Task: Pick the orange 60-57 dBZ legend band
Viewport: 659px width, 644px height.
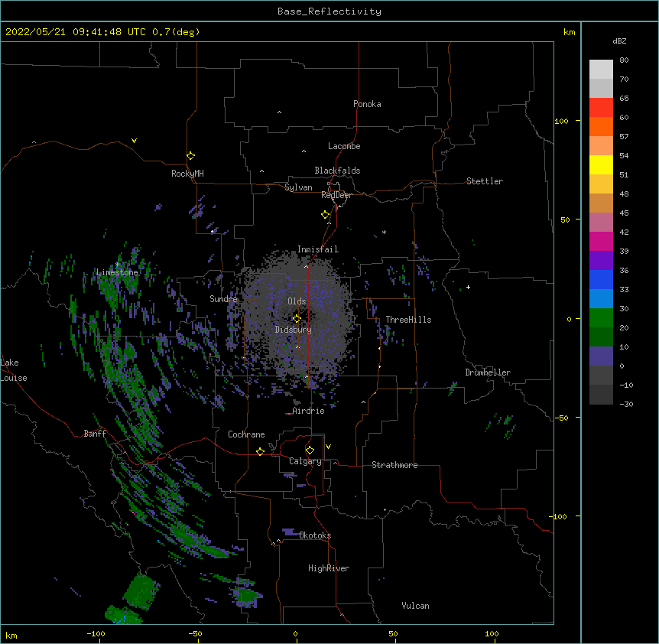Action: tap(601, 126)
